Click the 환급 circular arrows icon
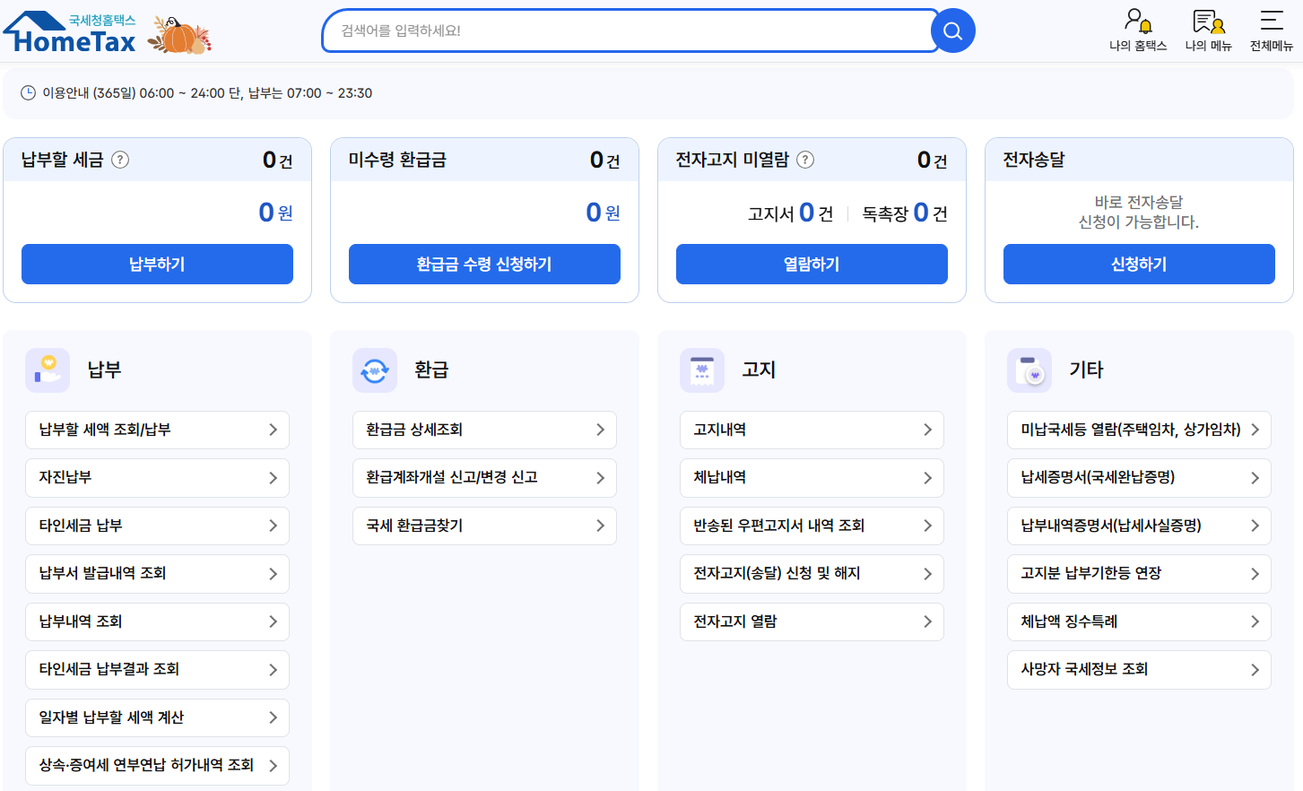The height and width of the screenshot is (791, 1303). point(375,369)
